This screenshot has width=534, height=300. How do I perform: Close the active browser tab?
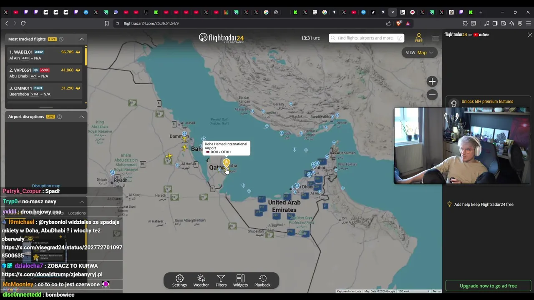(x=393, y=12)
